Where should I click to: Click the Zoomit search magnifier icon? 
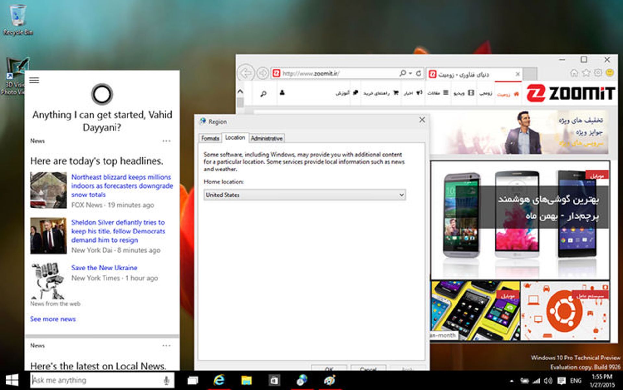tap(263, 94)
